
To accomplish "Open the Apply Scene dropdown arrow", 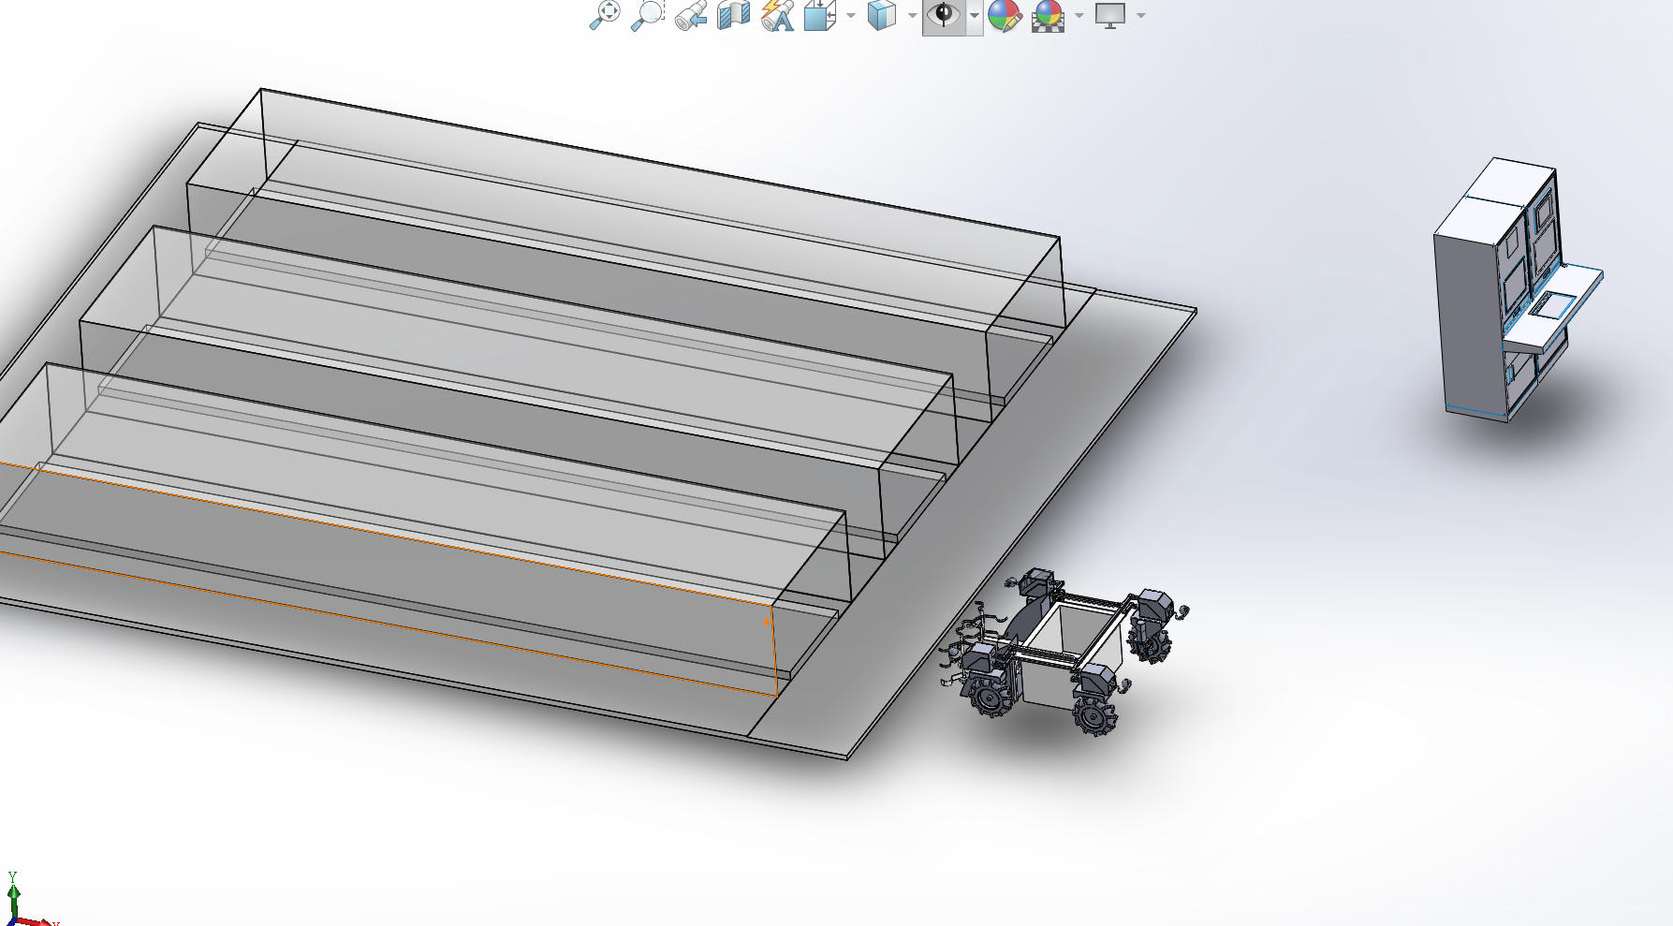I will [x=1079, y=16].
